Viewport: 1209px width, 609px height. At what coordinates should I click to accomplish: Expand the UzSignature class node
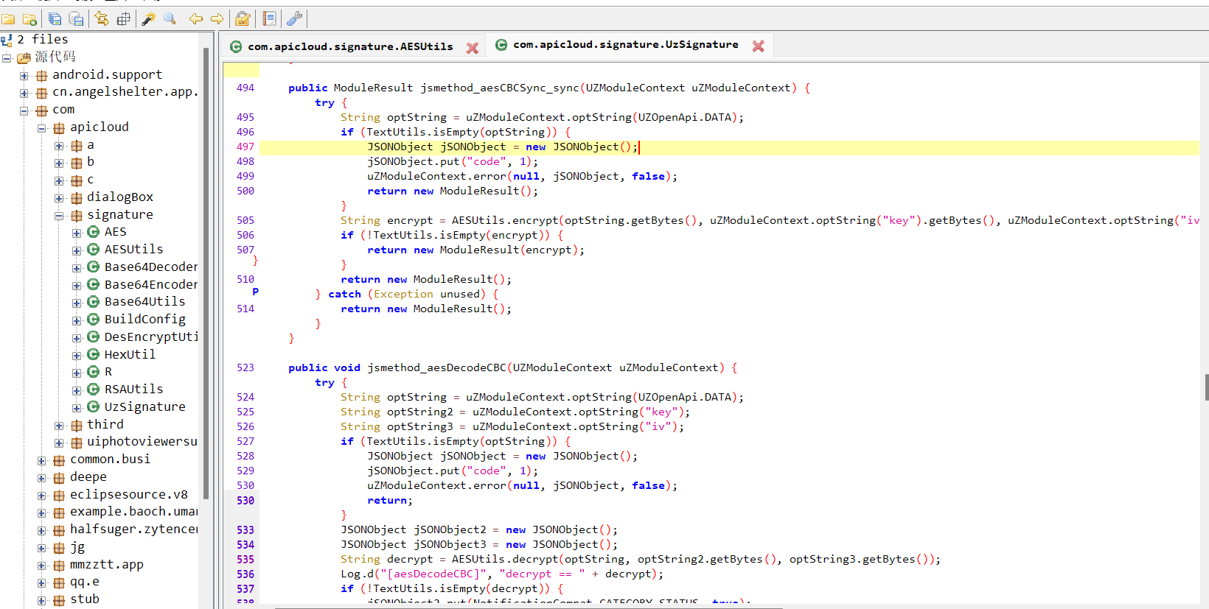(x=77, y=408)
